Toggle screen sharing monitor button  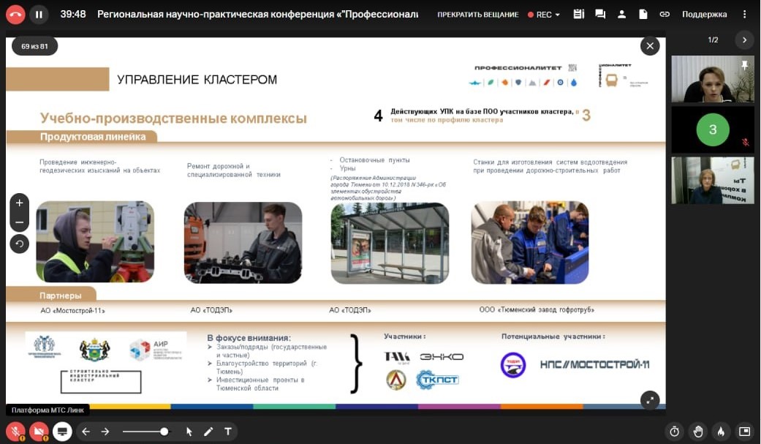coord(62,432)
